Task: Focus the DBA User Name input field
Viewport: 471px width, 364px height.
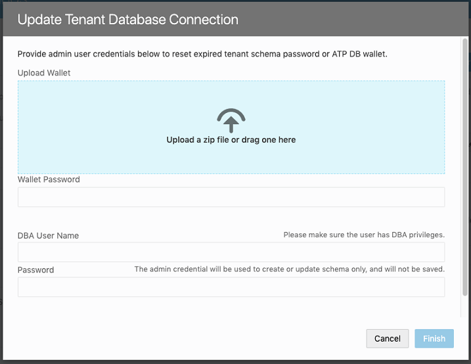Action: click(x=231, y=252)
